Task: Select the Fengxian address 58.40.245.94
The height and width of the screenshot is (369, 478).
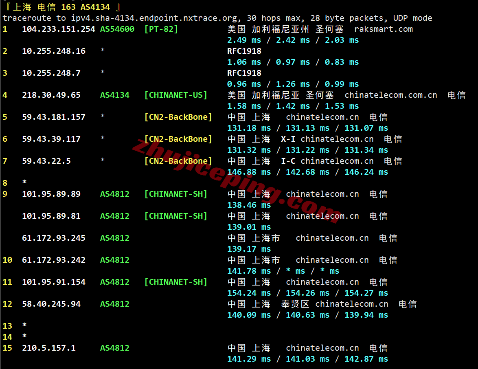Action: 51,304
